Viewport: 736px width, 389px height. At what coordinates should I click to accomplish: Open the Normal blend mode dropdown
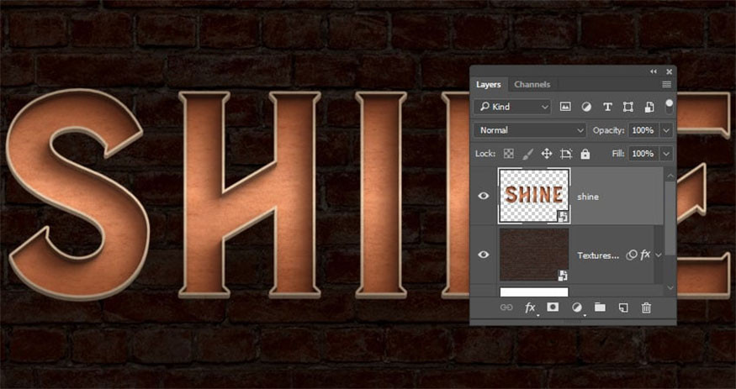pyautogui.click(x=530, y=131)
